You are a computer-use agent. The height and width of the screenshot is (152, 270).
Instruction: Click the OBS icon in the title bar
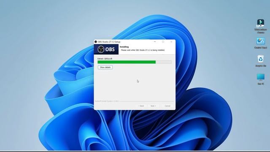[x=96, y=42]
